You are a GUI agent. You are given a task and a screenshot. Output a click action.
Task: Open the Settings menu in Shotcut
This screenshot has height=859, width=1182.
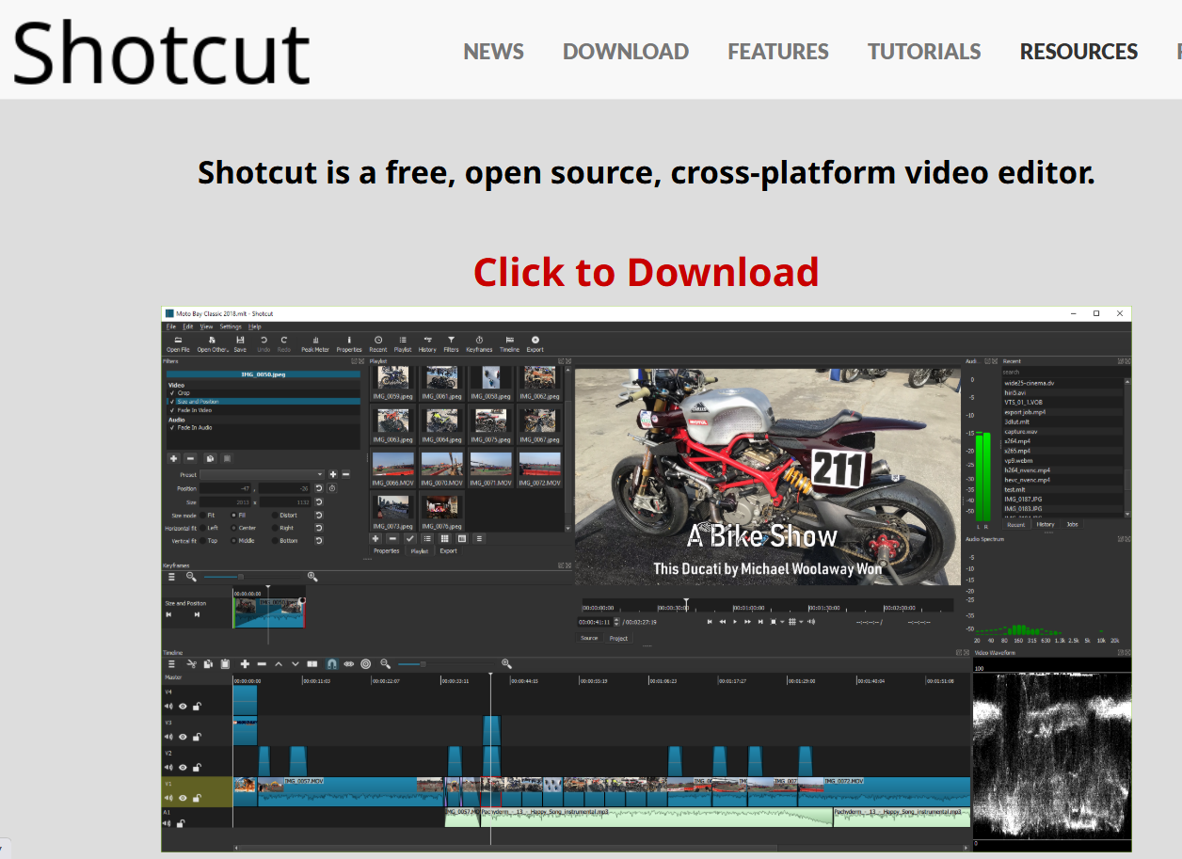(231, 326)
